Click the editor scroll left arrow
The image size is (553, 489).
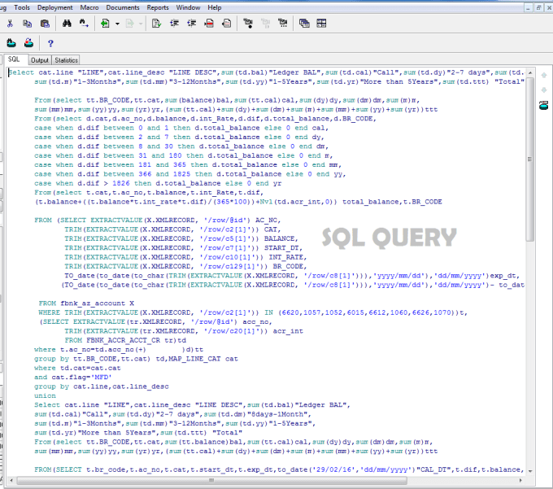pyautogui.click(x=11, y=480)
